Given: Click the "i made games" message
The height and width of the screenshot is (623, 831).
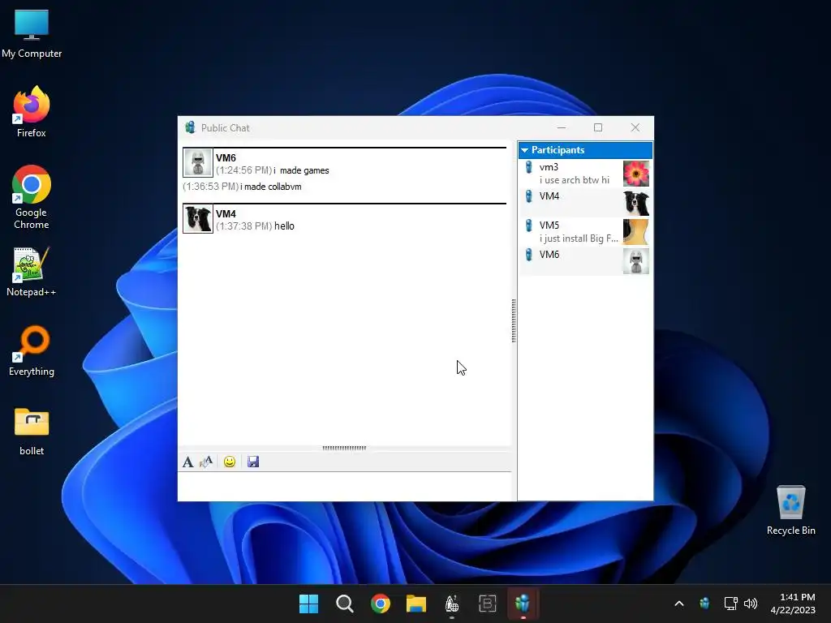Looking at the screenshot, I should tap(301, 170).
